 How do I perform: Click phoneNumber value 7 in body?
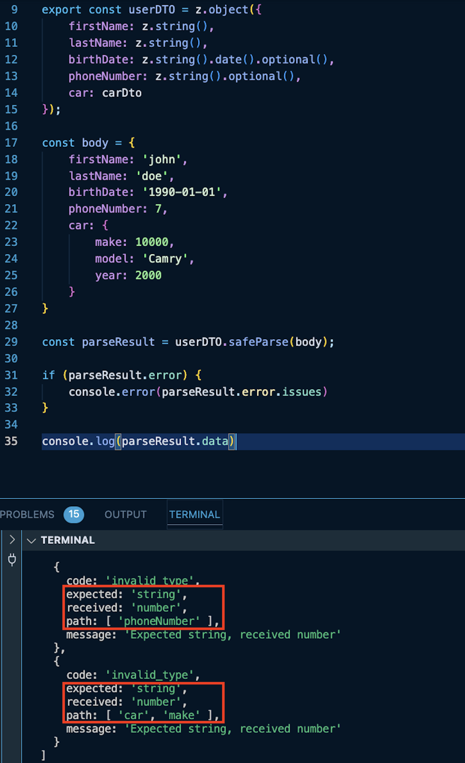click(158, 209)
